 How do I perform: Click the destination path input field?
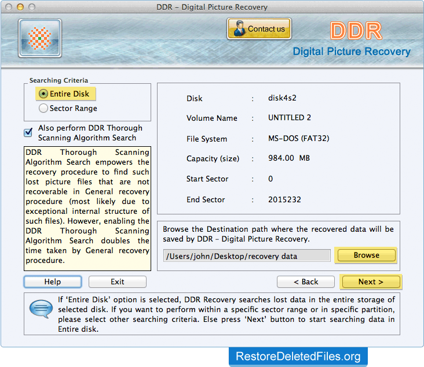pos(247,255)
